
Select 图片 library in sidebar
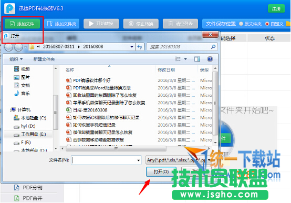22,77
